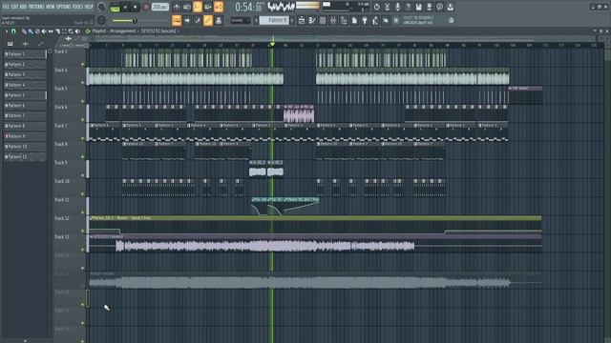Open the PATTERNS menu

pyautogui.click(x=36, y=7)
